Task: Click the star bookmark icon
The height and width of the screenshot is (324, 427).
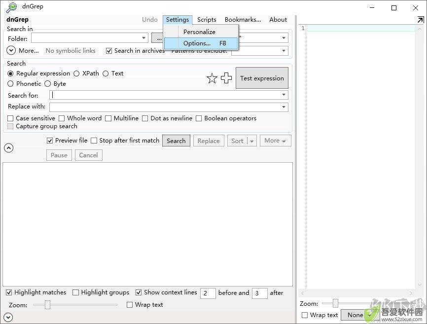Action: tap(212, 78)
